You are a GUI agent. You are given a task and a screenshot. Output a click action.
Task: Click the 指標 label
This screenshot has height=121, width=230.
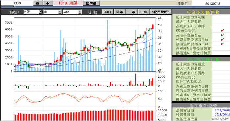(14, 12)
